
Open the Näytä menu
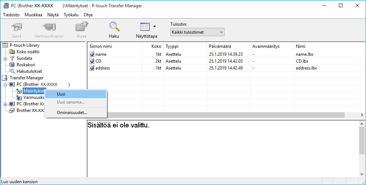point(53,15)
